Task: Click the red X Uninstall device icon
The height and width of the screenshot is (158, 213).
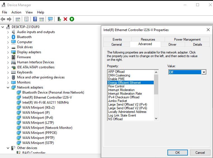Action: (65, 19)
